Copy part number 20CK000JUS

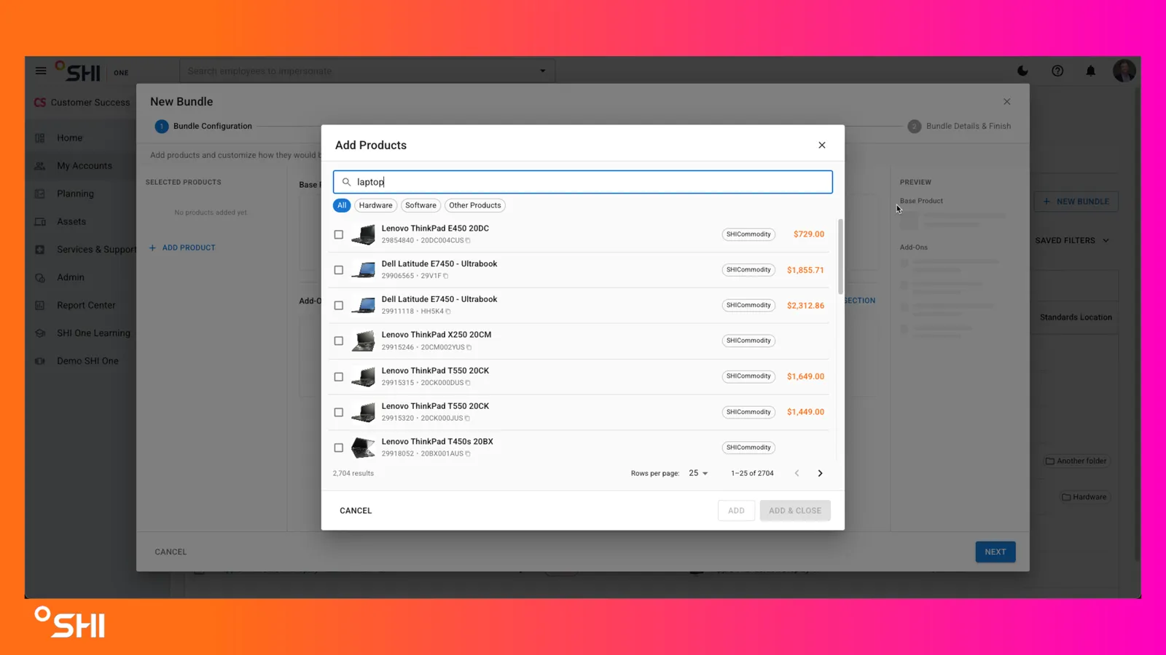(467, 418)
